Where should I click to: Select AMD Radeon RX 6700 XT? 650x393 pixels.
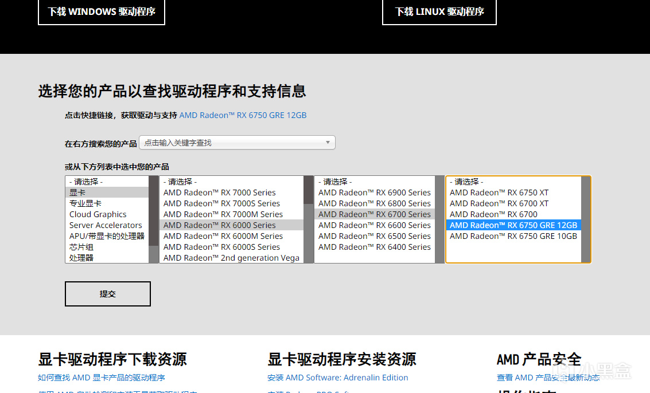click(513, 203)
